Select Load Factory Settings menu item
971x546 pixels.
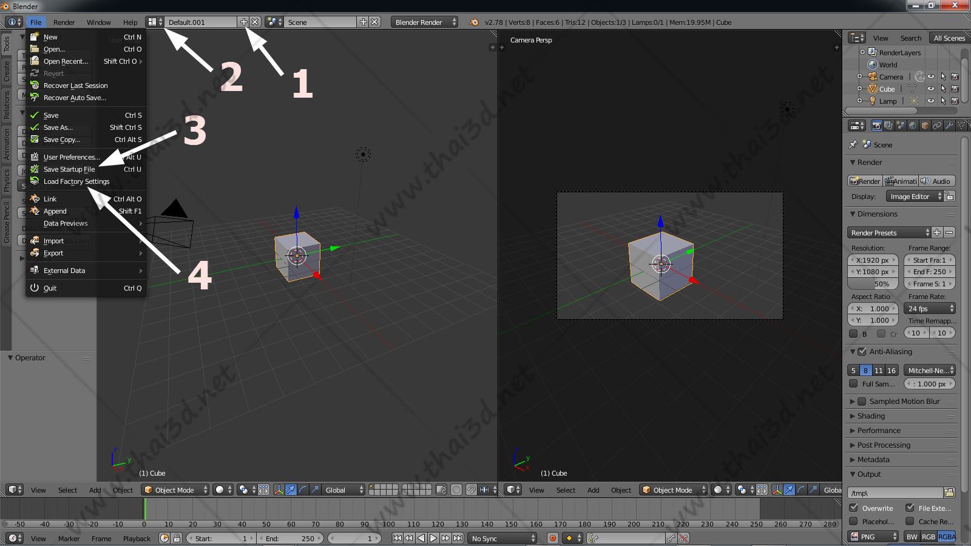pos(76,181)
